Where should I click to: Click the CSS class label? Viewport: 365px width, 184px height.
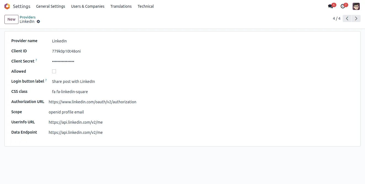(x=19, y=91)
